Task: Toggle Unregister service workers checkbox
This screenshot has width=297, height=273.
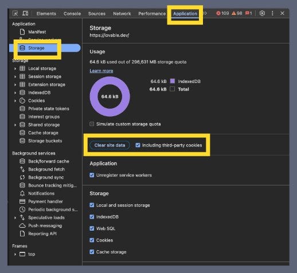Action: (92, 175)
